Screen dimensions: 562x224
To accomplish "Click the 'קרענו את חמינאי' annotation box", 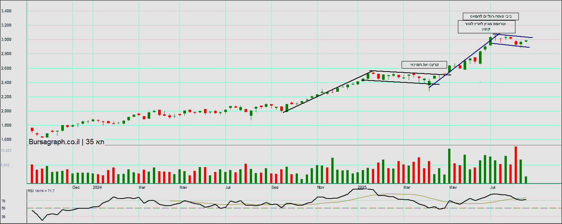I will 424,64.
